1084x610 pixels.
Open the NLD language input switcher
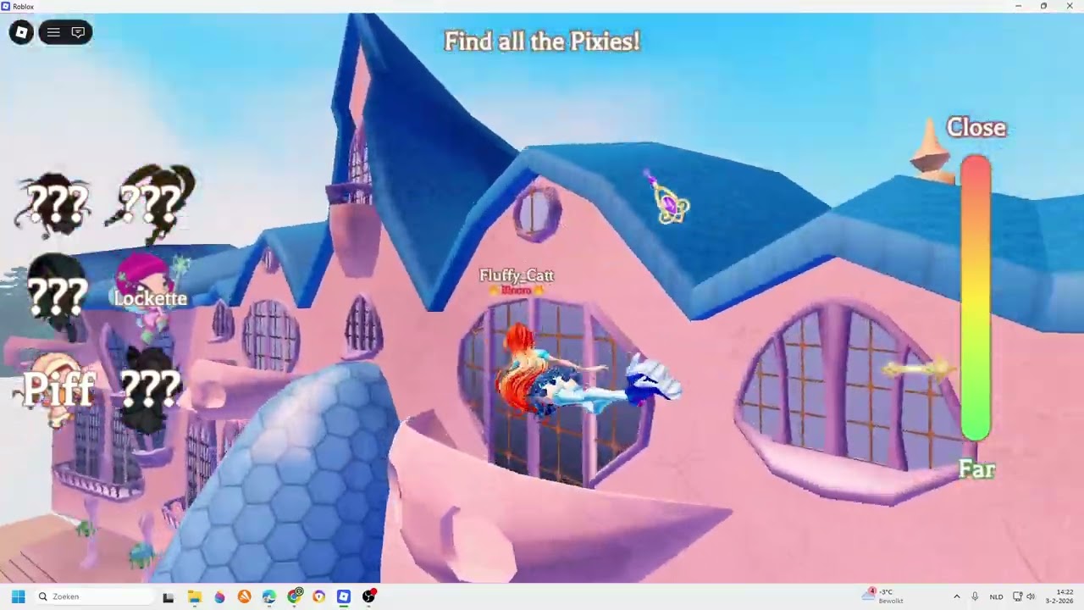(996, 596)
